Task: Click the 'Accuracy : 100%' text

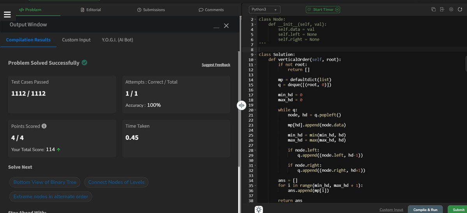Action: pos(143,105)
